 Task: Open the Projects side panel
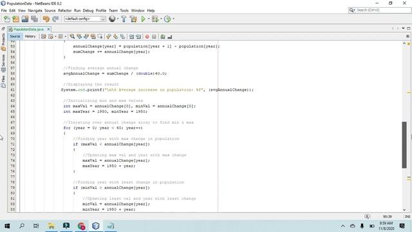(3, 42)
